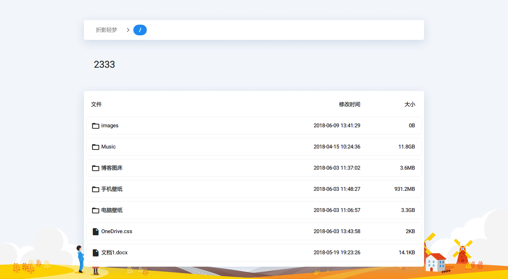Click the blue root path button
This screenshot has height=279, width=508.
[x=140, y=30]
